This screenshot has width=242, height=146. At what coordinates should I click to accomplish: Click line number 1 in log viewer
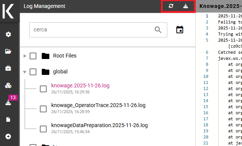pos(207,16)
